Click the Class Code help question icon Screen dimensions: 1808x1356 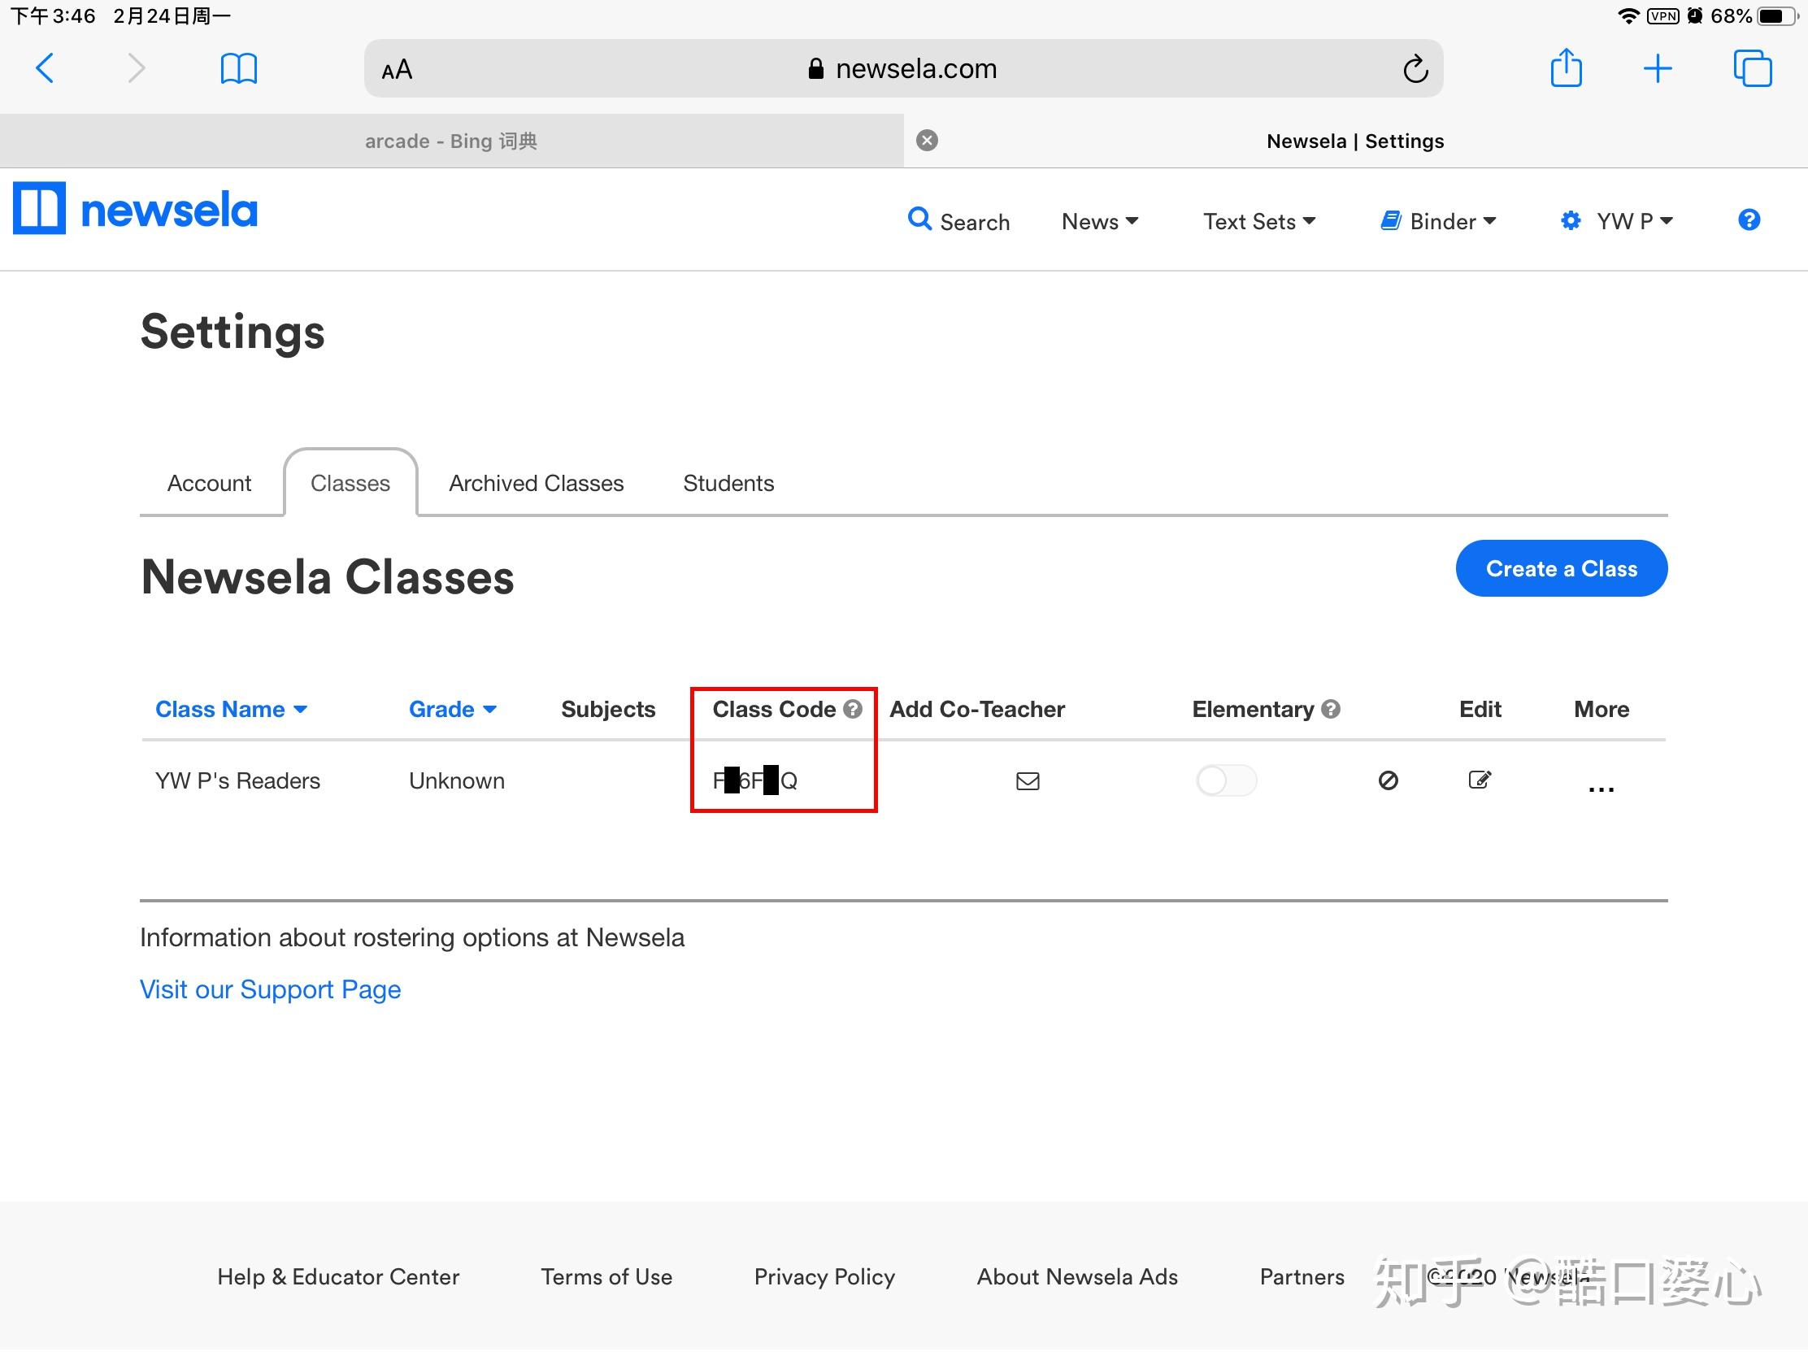point(853,709)
